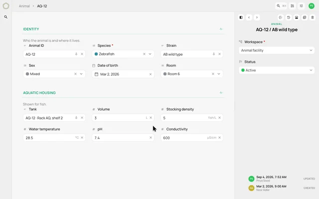Click the Mar 2, 2026 created entry
The width and height of the screenshot is (319, 199).
pyautogui.click(x=282, y=188)
